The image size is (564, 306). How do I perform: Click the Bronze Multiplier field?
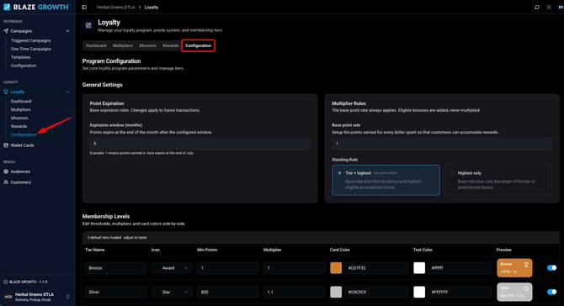pos(295,268)
